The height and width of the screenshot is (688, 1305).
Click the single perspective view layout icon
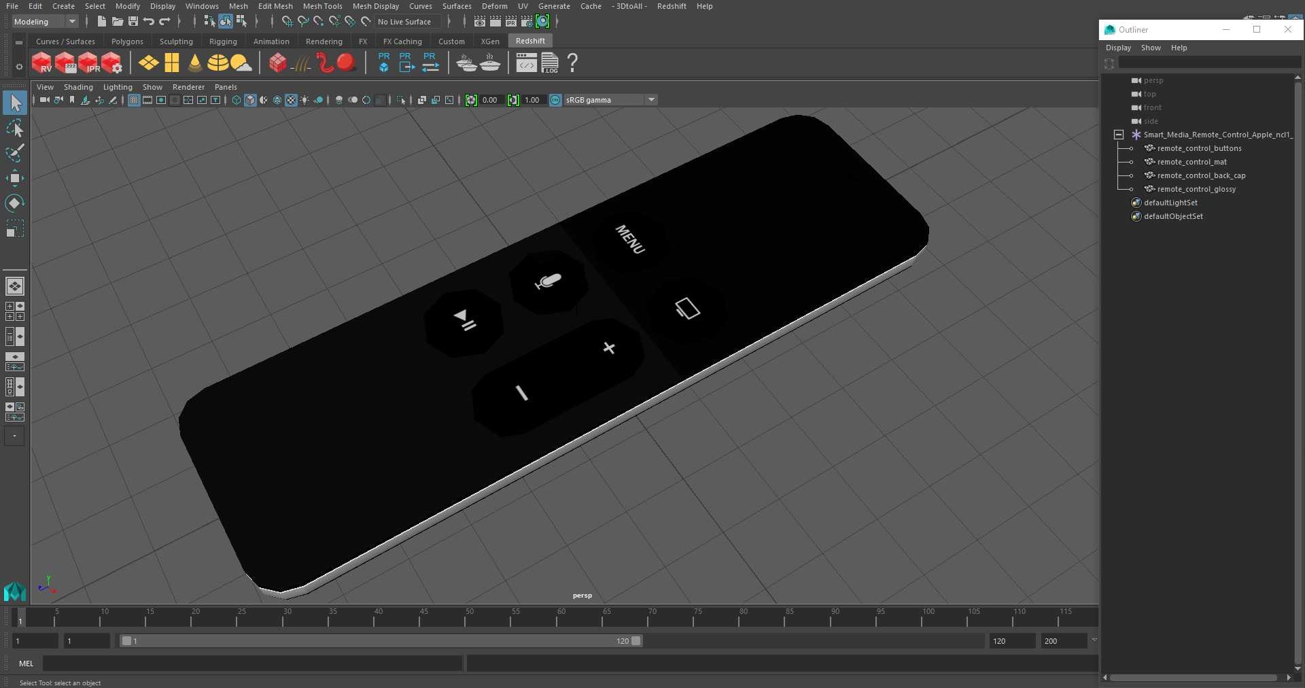point(15,286)
